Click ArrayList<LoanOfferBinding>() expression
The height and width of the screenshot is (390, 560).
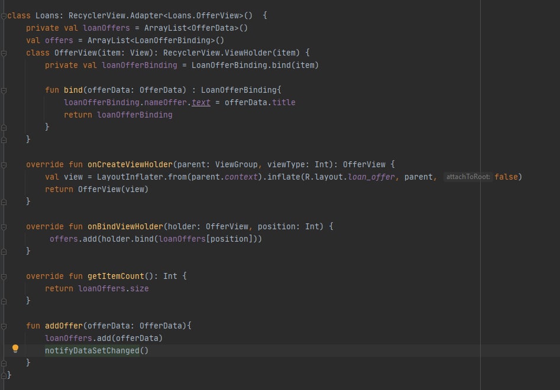[156, 40]
